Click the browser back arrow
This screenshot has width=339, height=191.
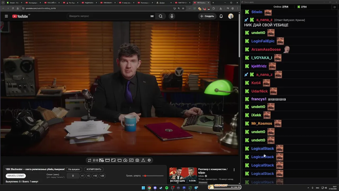click(3, 8)
